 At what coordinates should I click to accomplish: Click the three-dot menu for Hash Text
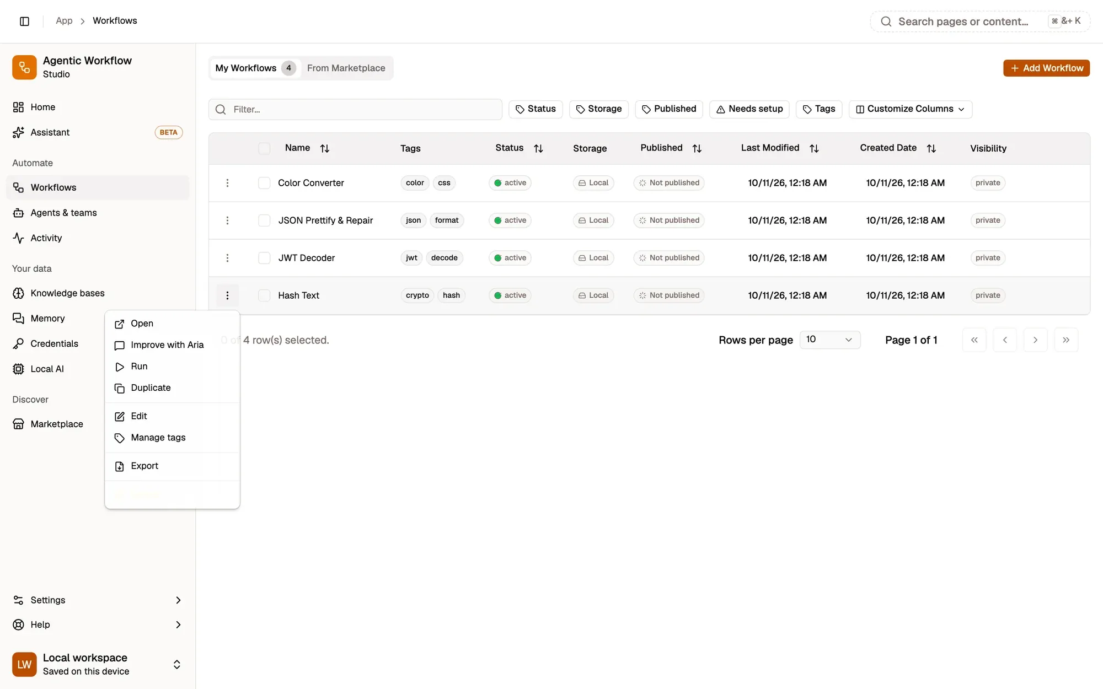tap(227, 295)
